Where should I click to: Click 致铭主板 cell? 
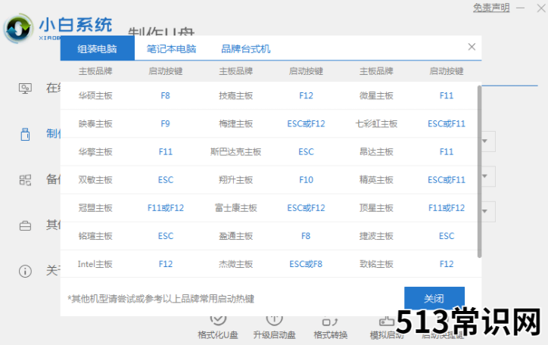click(376, 264)
